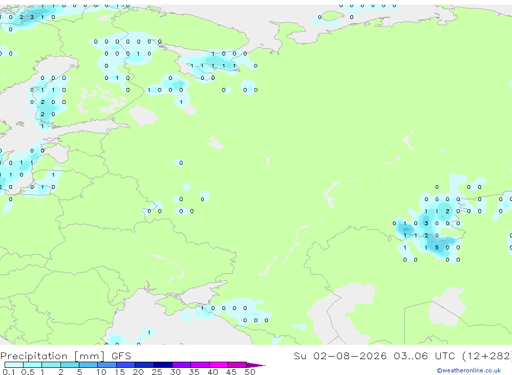Click the "45" legend label
The height and width of the screenshot is (375, 512).
pos(231,372)
